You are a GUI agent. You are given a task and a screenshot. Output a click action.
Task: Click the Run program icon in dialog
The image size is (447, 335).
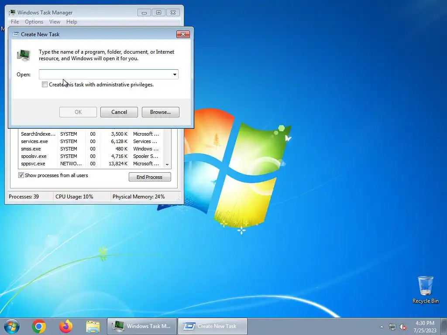point(24,55)
